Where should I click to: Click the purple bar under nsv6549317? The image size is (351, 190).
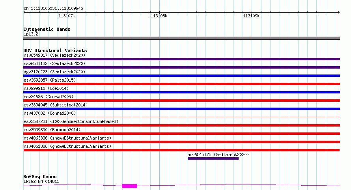(x=181, y=59)
